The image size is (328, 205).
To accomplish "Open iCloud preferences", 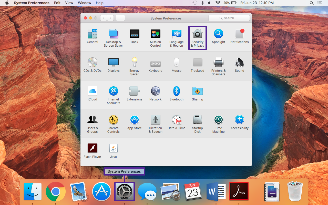I will 93,94.
